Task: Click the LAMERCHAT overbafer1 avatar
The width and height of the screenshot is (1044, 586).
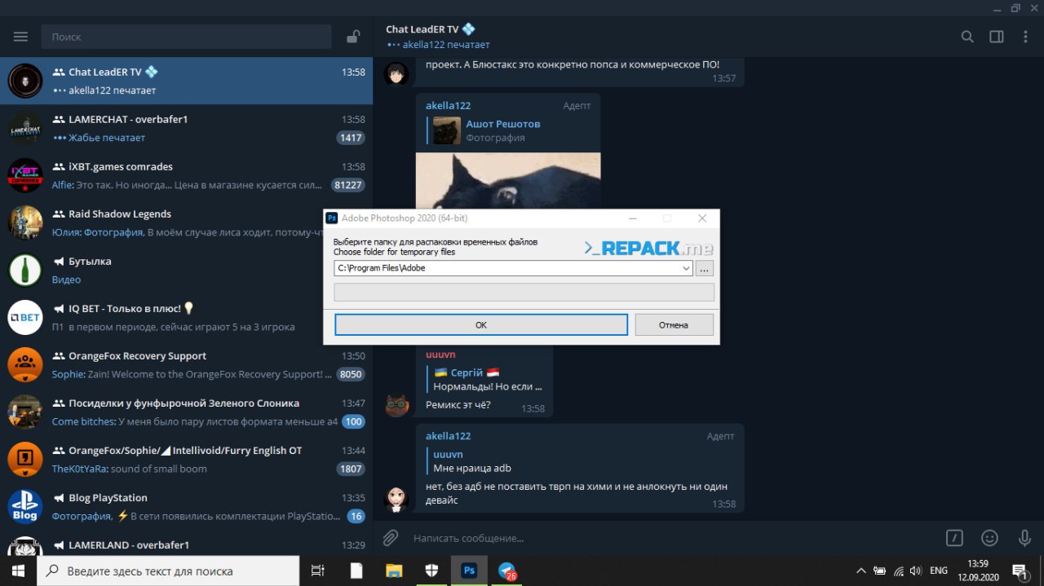Action: click(x=25, y=128)
